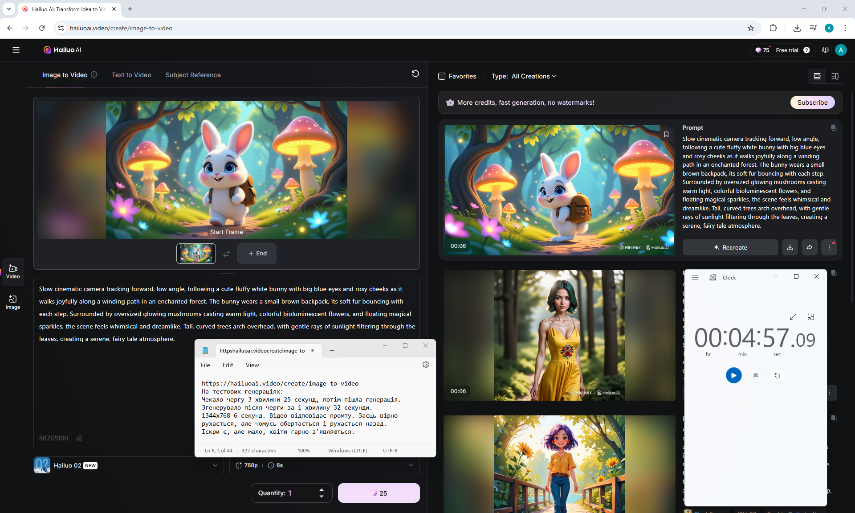Image resolution: width=855 pixels, height=513 pixels.
Task: Switch to Image mode in sidebar
Action: pyautogui.click(x=12, y=302)
